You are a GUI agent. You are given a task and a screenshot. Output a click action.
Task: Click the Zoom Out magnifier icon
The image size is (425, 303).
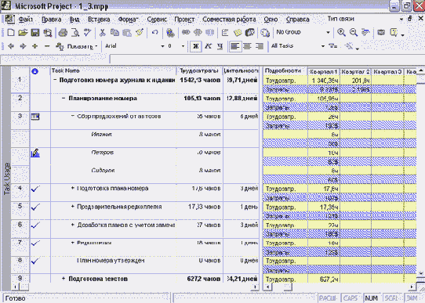tap(354, 32)
